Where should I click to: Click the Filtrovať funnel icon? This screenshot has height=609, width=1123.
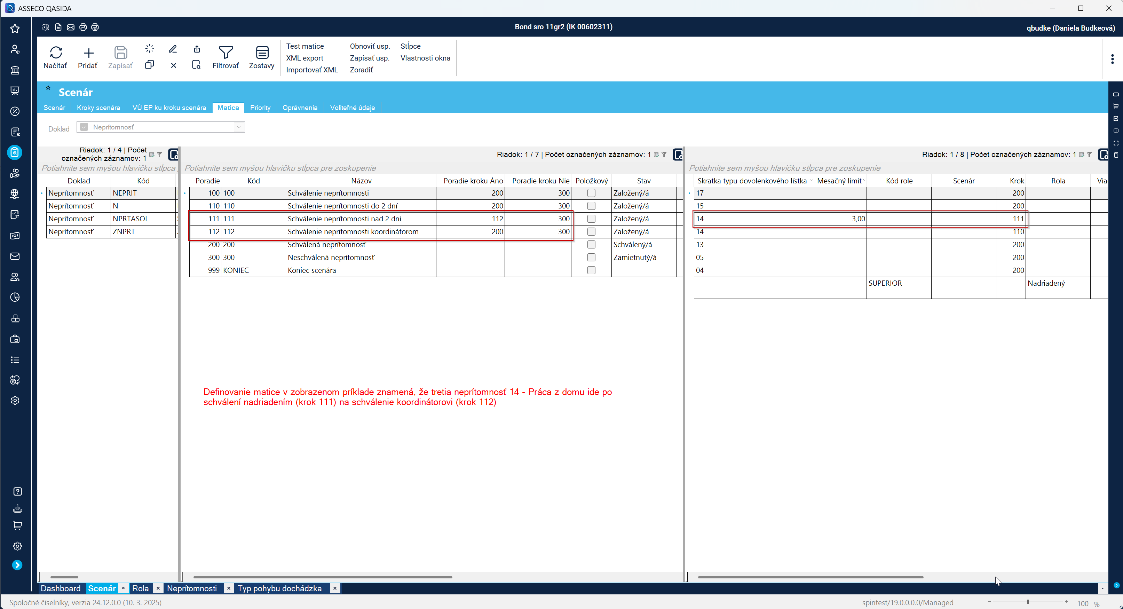point(226,52)
